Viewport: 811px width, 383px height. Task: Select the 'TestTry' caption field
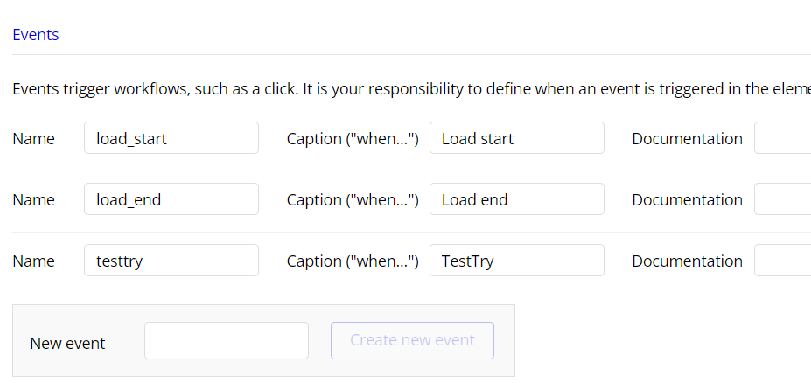[516, 261]
